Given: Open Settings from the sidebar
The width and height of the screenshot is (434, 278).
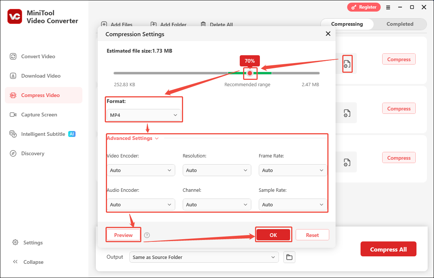Looking at the screenshot, I should (x=27, y=243).
